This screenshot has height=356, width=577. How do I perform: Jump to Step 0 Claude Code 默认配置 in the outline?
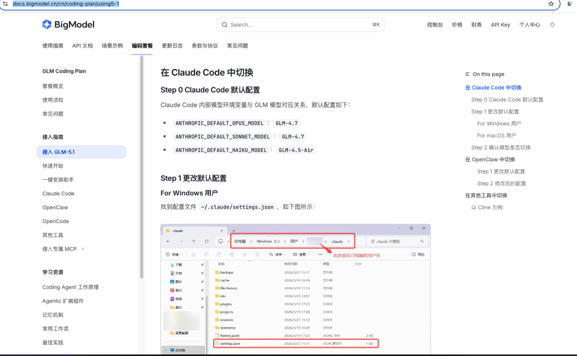coord(507,100)
